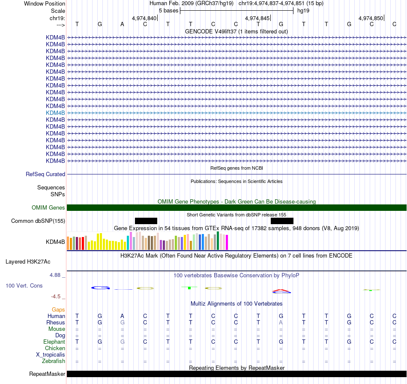This screenshot has height=384, width=407.
Task: Select the Rhesus alignment row label
Action: click(56, 322)
